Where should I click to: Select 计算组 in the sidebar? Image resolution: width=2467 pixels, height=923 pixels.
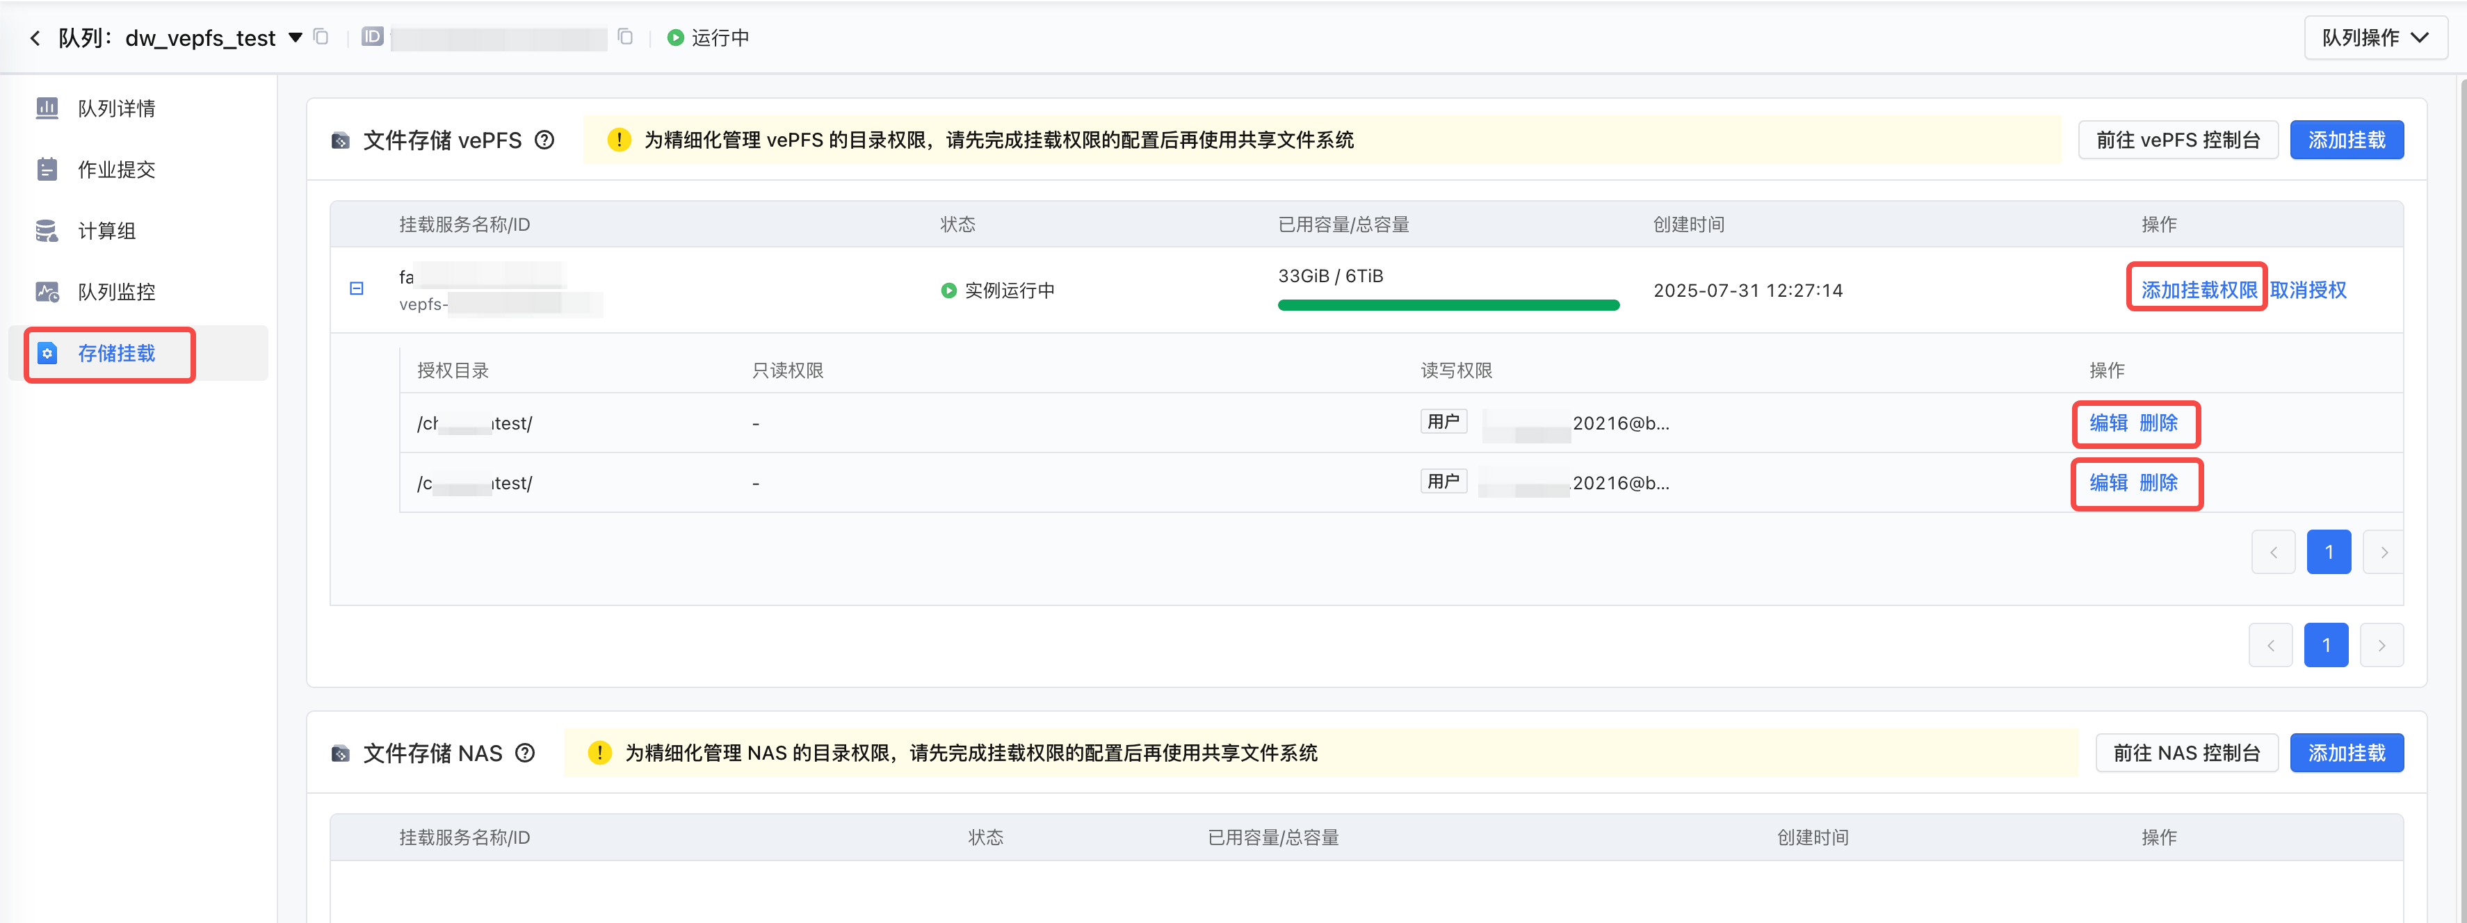(x=106, y=231)
